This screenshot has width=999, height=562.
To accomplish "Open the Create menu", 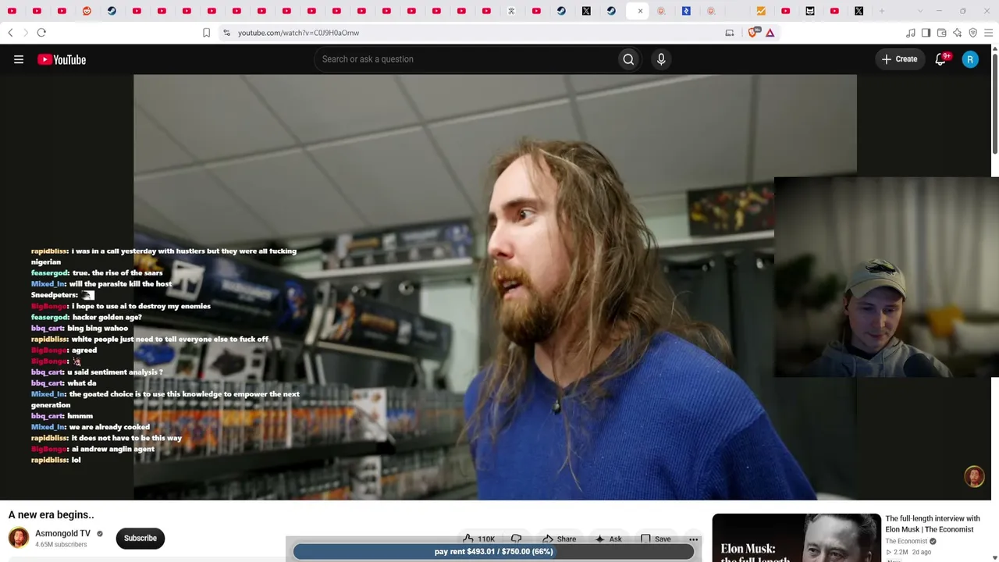I will click(899, 59).
